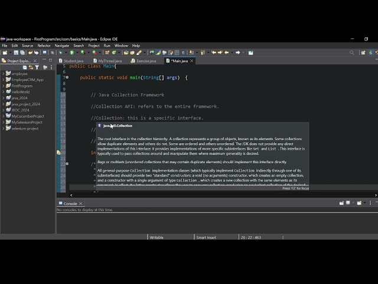
Task: Click the Open Type icon
Action: tap(126, 53)
